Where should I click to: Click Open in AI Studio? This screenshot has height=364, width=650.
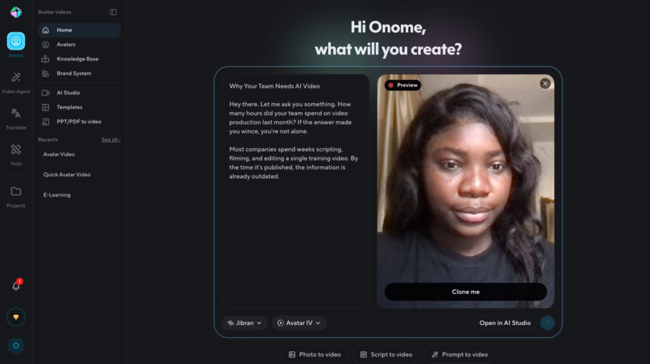click(505, 323)
